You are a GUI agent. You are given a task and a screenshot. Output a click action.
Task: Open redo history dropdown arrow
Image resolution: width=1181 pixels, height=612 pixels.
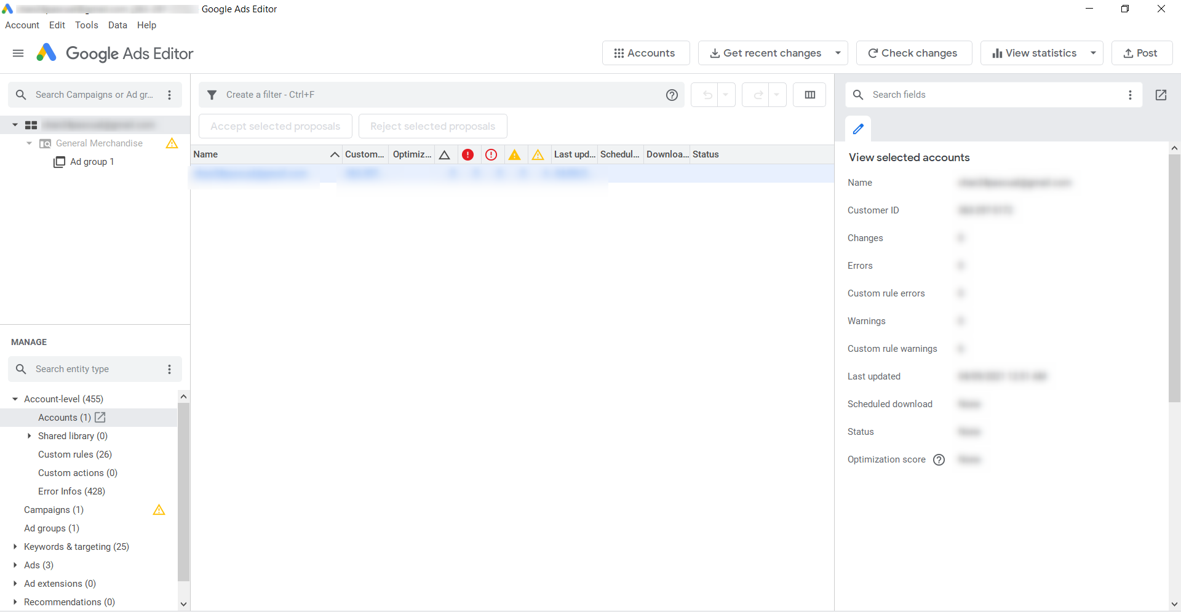click(x=776, y=95)
